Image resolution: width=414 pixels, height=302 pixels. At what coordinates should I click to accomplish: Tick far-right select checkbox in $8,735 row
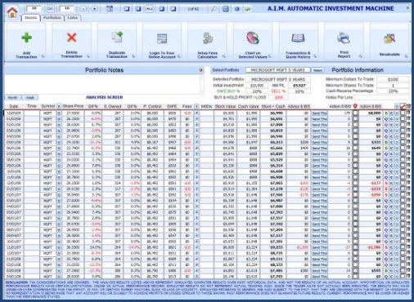tap(403, 253)
